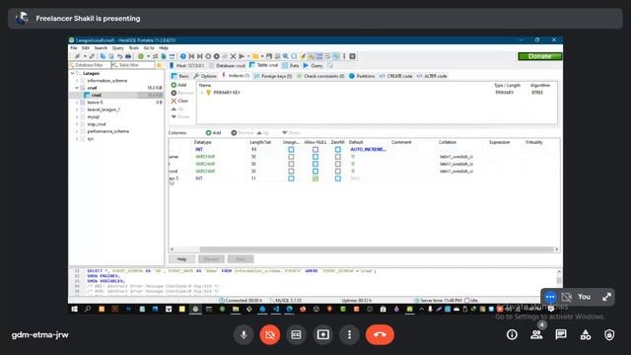
Task: Expand the information_schema database node
Action: tap(77, 81)
